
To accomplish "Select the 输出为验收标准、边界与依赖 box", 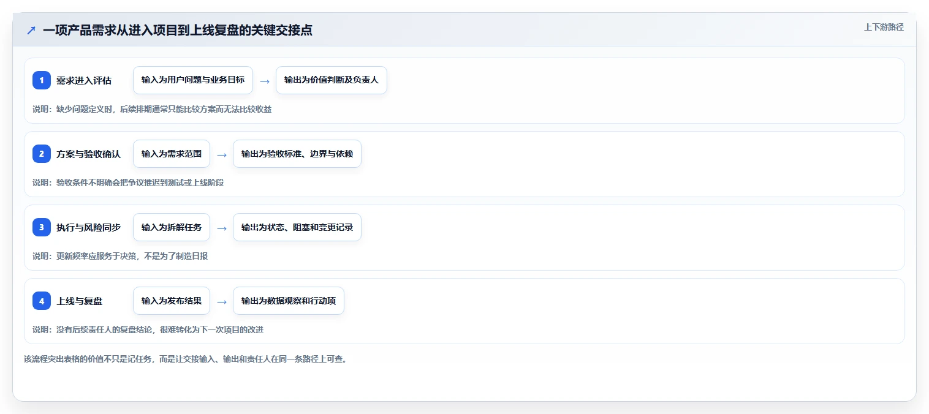I will pyautogui.click(x=297, y=154).
